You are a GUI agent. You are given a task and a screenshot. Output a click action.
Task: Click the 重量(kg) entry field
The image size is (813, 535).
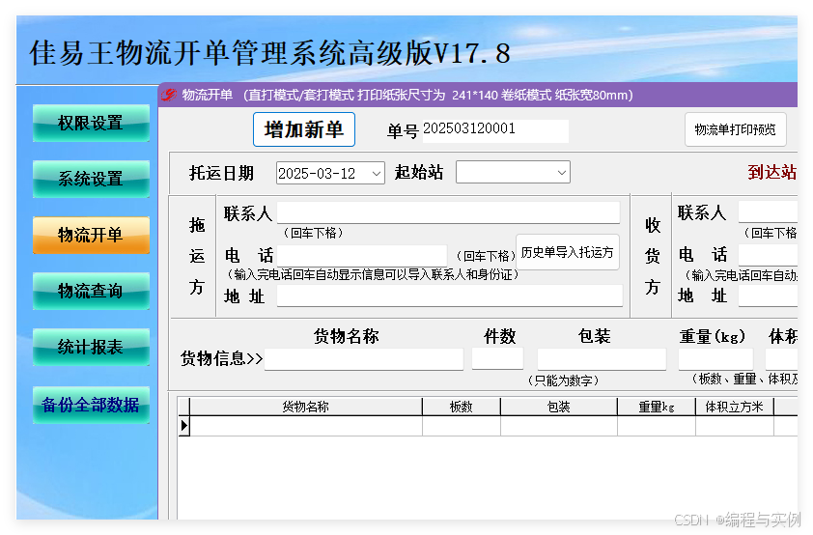click(715, 358)
